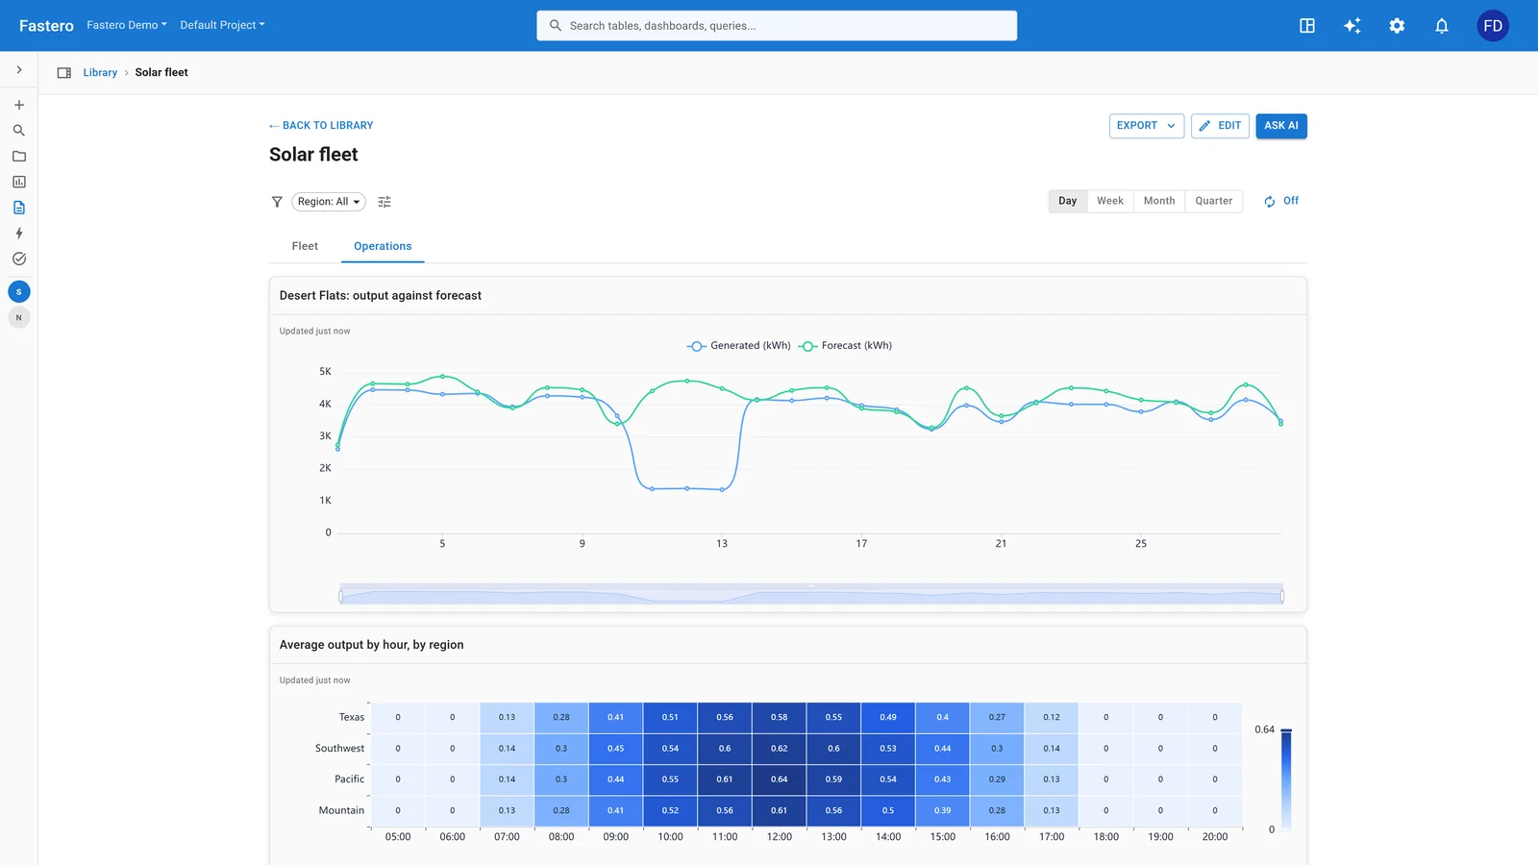Select the Month time granularity
This screenshot has width=1538, height=865.
[x=1159, y=201]
